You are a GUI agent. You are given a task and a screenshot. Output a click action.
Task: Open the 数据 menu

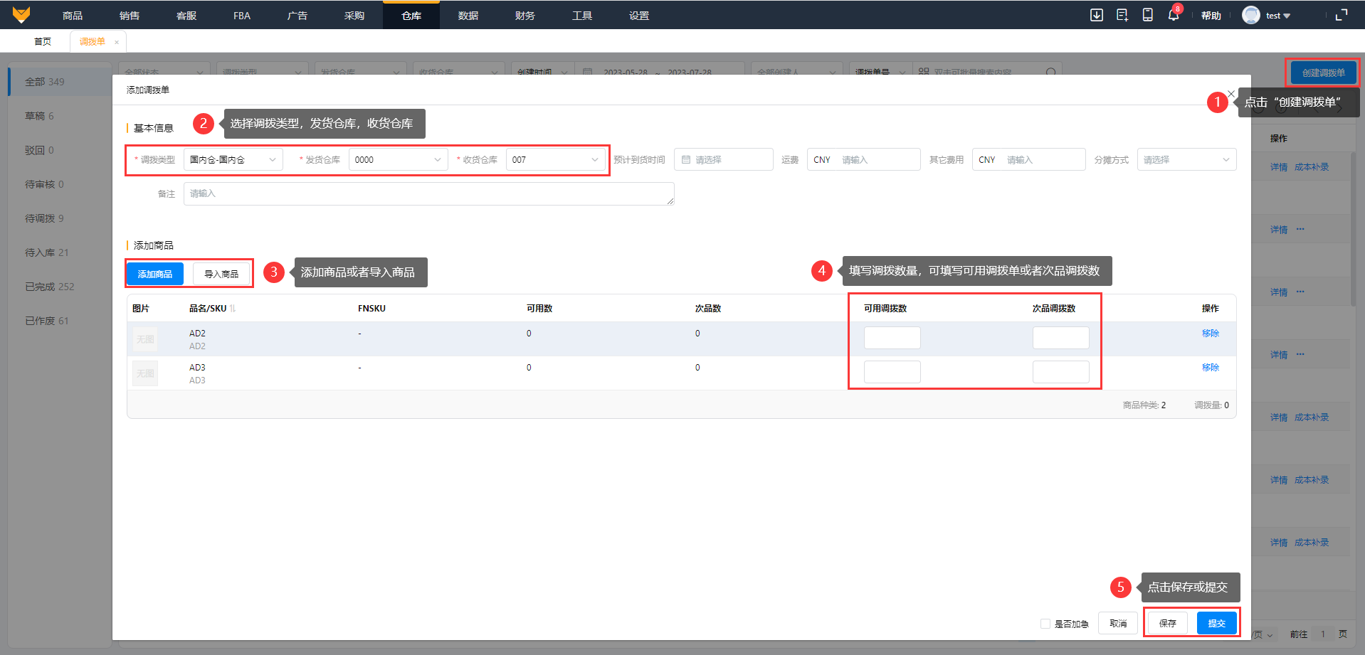pos(468,16)
